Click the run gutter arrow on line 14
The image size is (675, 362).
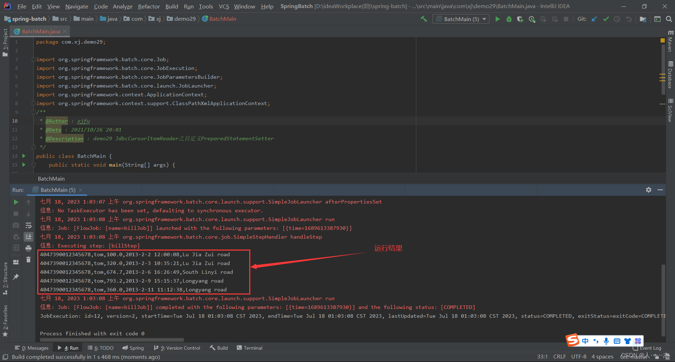(24, 156)
